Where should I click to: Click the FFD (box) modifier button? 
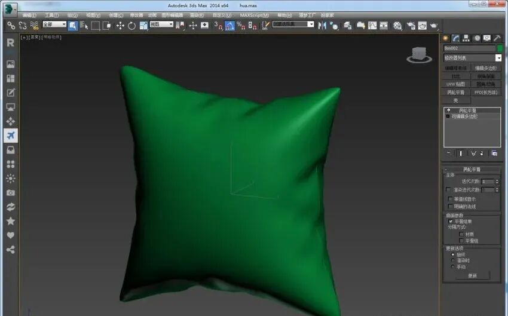tap(486, 92)
